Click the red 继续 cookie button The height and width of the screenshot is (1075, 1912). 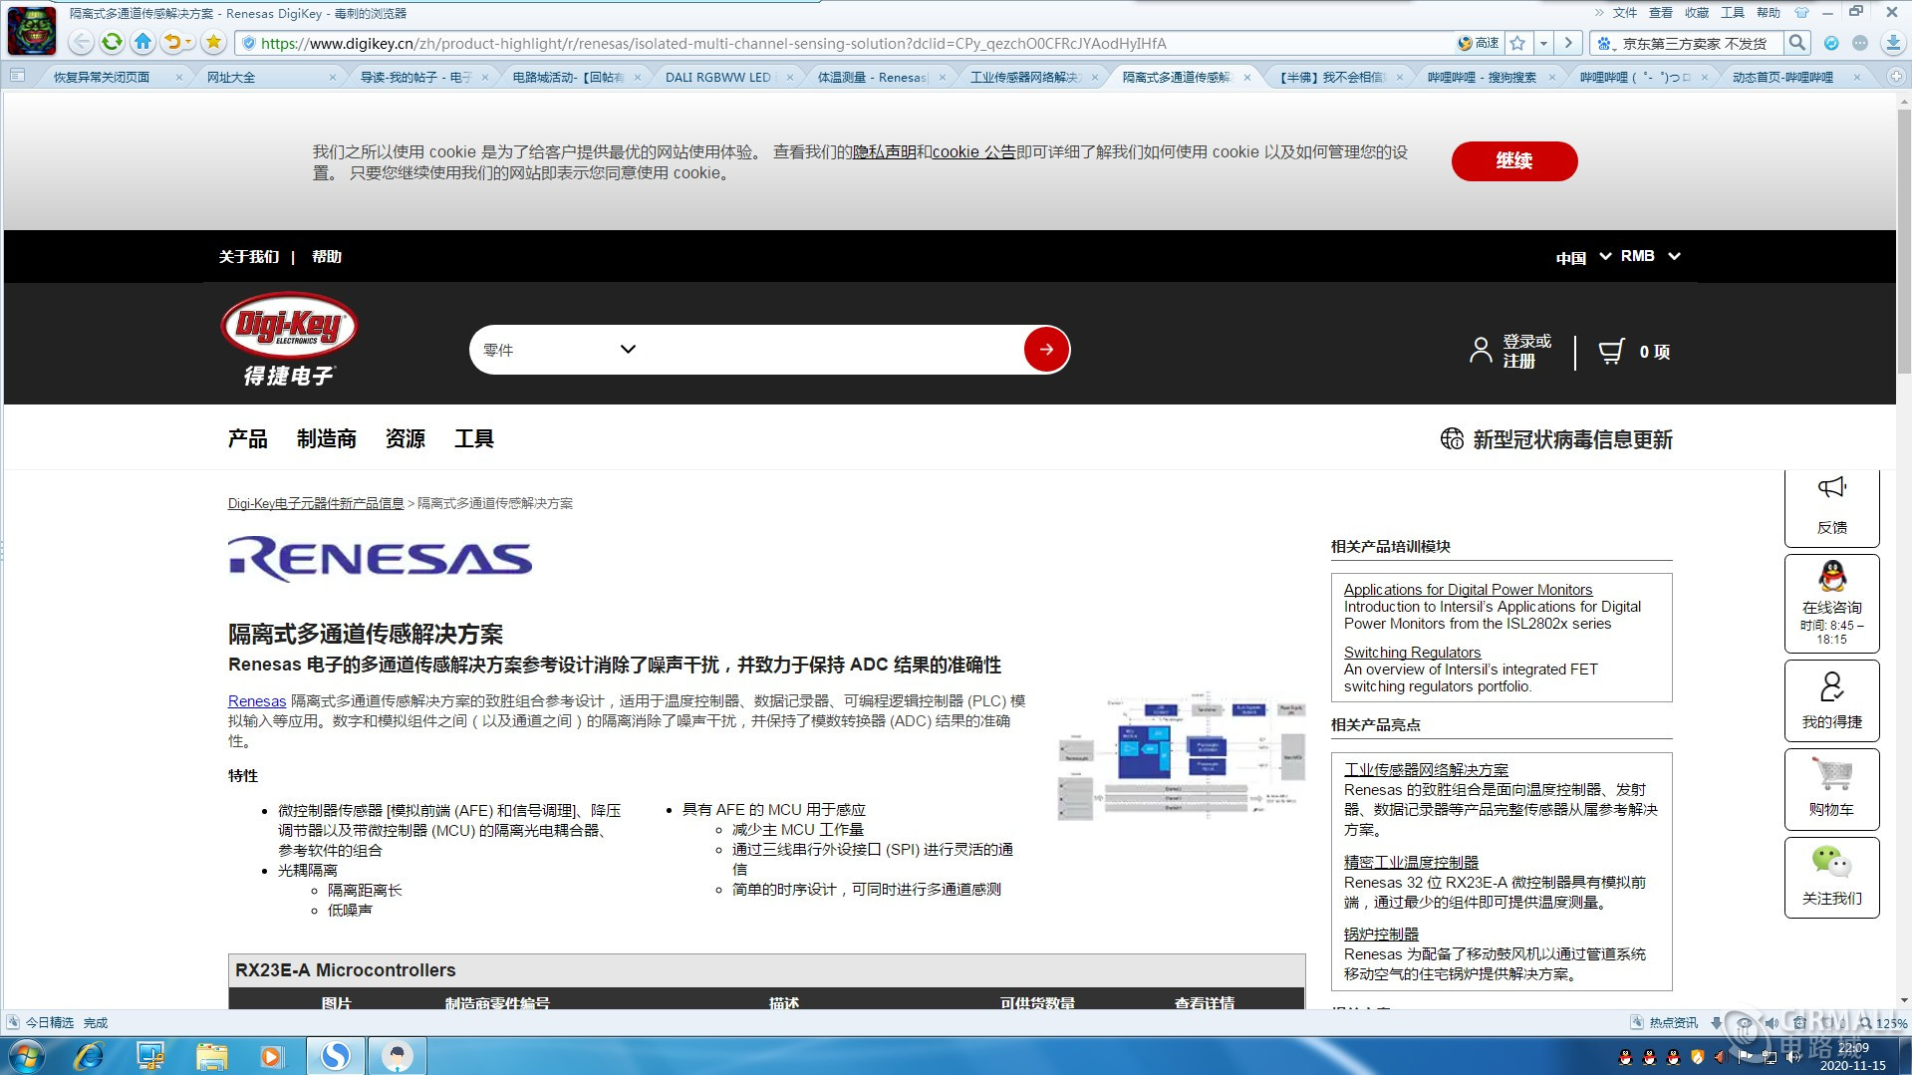pyautogui.click(x=1513, y=160)
